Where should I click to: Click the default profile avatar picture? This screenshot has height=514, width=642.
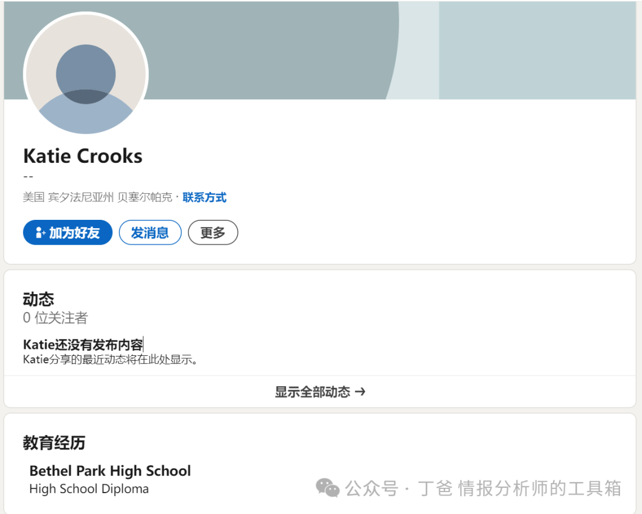(x=86, y=74)
